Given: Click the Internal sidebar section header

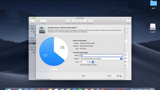Looking at the screenshot, I should 32,26.
